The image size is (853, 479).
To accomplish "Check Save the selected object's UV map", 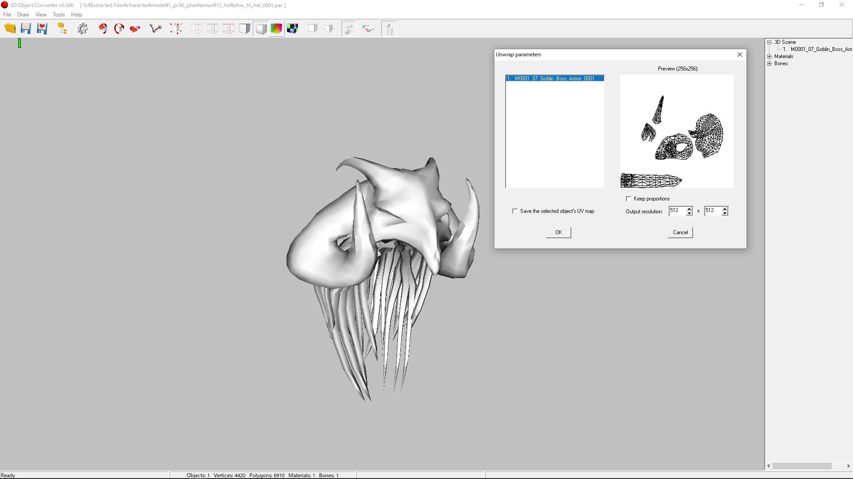I will [515, 211].
